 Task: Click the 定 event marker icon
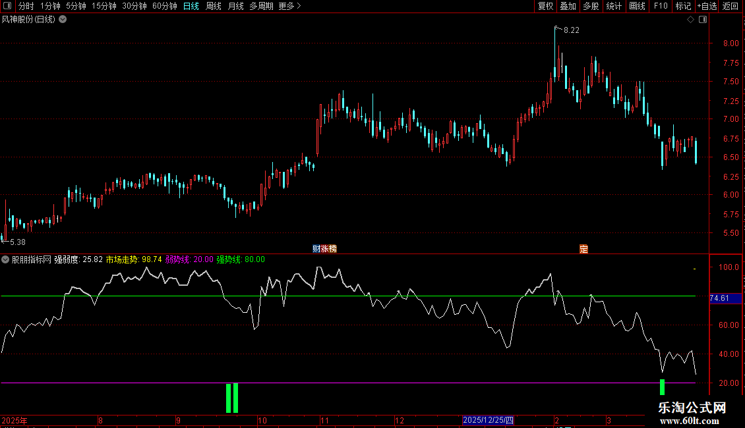point(583,249)
